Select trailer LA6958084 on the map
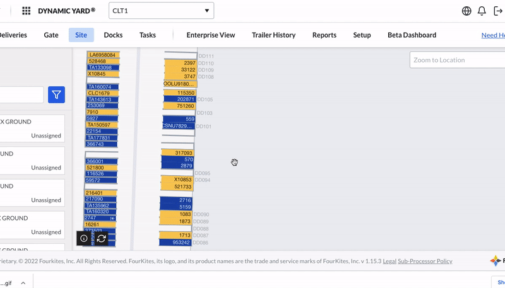Image resolution: width=505 pixels, height=288 pixels. tap(102, 55)
